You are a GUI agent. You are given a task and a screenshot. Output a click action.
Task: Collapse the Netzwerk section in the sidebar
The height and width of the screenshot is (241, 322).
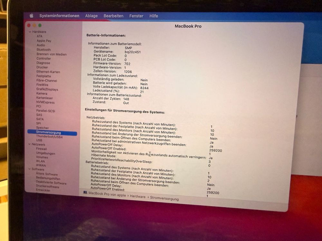coord(29,144)
